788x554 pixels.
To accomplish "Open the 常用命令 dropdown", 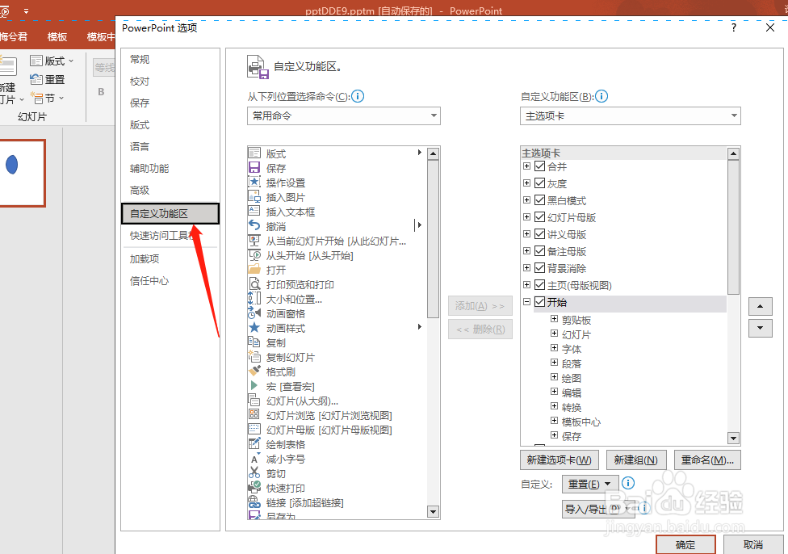I will (x=344, y=115).
